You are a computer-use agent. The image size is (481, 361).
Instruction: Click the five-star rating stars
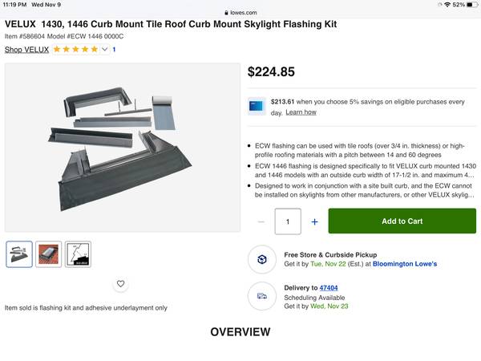tap(75, 50)
